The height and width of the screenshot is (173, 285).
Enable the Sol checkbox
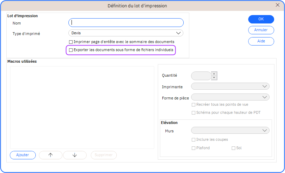point(233,148)
